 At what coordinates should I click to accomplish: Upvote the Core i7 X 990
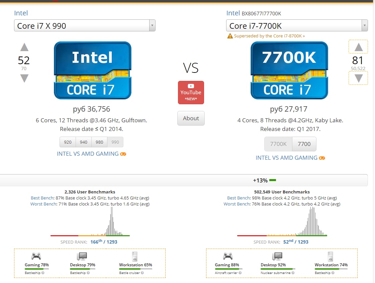click(24, 47)
